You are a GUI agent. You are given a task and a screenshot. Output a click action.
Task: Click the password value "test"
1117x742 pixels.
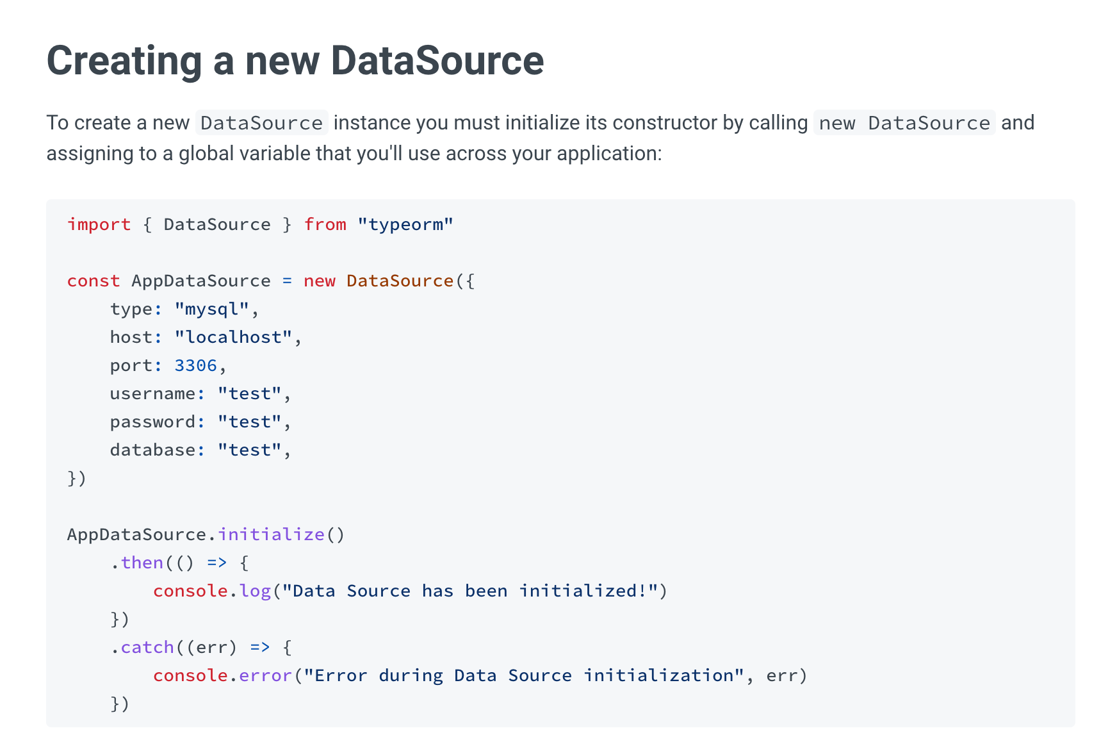(x=249, y=422)
